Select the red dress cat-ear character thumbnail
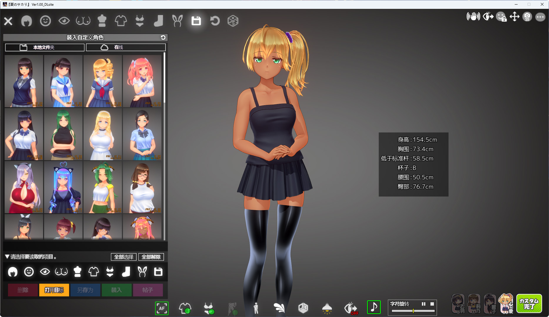 pyautogui.click(x=24, y=187)
